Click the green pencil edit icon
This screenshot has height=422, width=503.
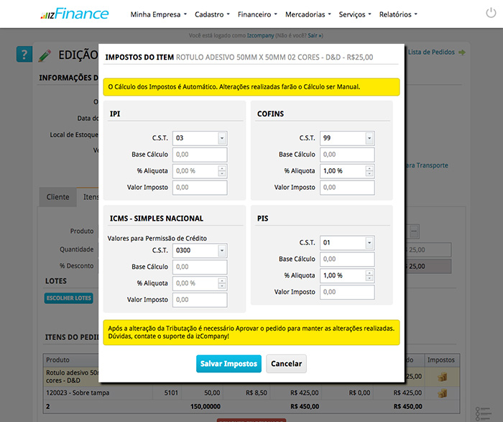[x=45, y=55]
